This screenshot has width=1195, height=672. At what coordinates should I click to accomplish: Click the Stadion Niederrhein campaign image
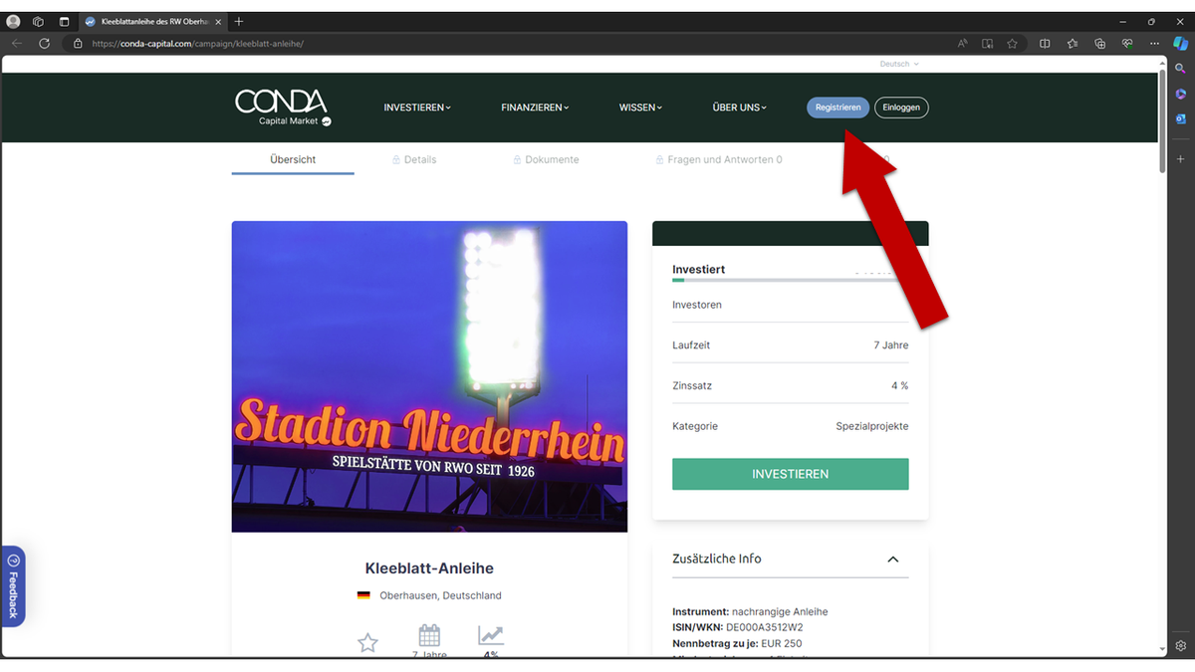[429, 376]
